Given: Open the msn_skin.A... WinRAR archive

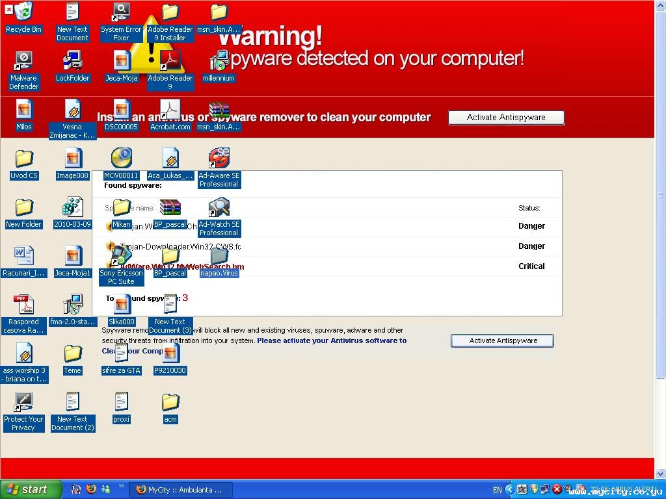Looking at the screenshot, I should pos(219,116).
